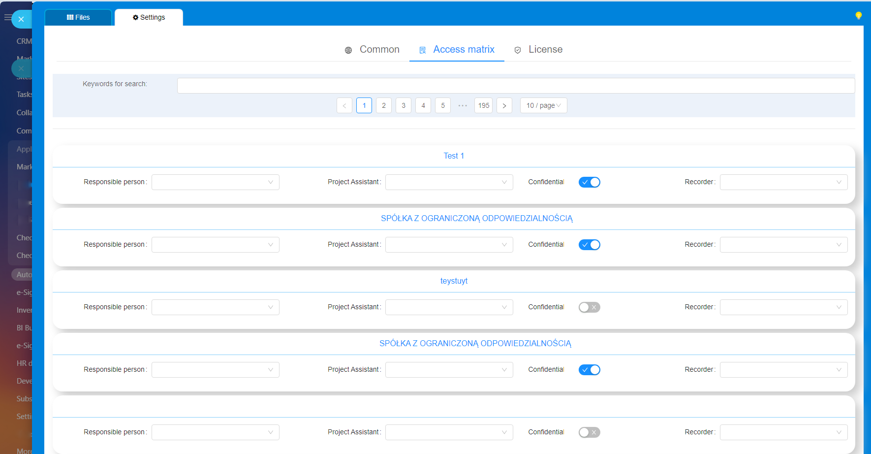The height and width of the screenshot is (454, 871).
Task: Open Responsible person dropdown for Test 1
Action: [x=216, y=182]
